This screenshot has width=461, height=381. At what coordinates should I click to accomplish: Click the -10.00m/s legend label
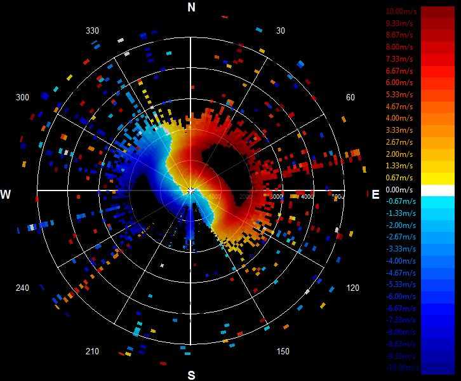[x=403, y=368]
